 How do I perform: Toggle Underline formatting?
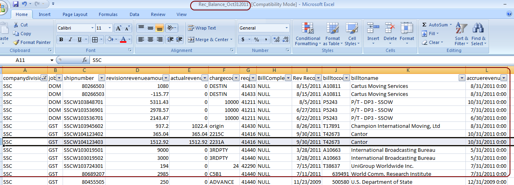[79, 40]
